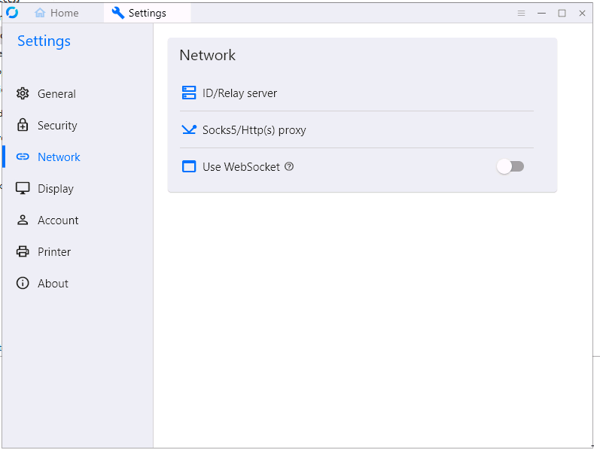This screenshot has height=453, width=600.
Task: Click the Printer icon in sidebar
Action: [x=23, y=252]
